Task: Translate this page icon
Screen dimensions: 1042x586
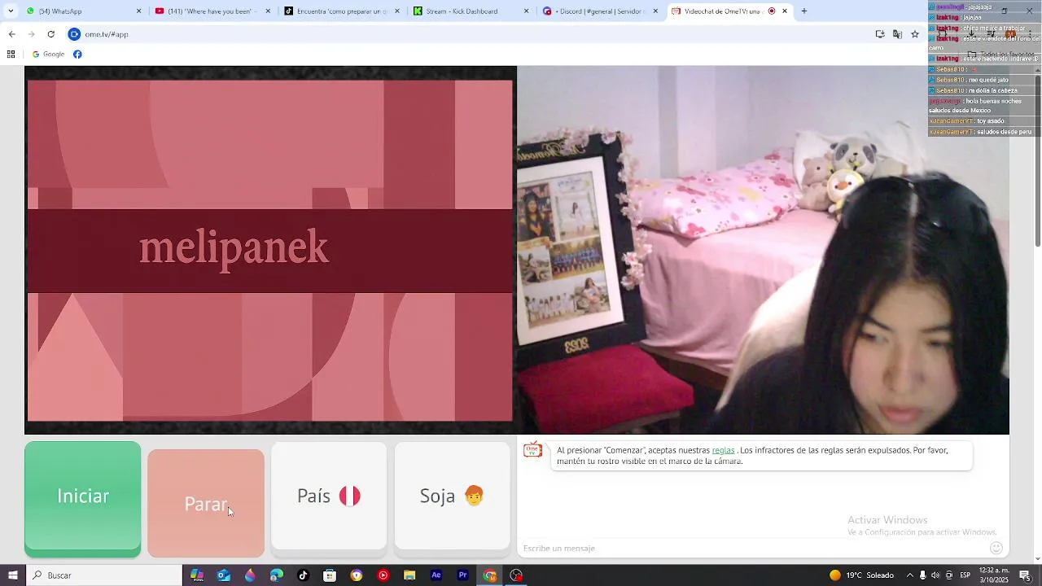Action: click(x=897, y=34)
